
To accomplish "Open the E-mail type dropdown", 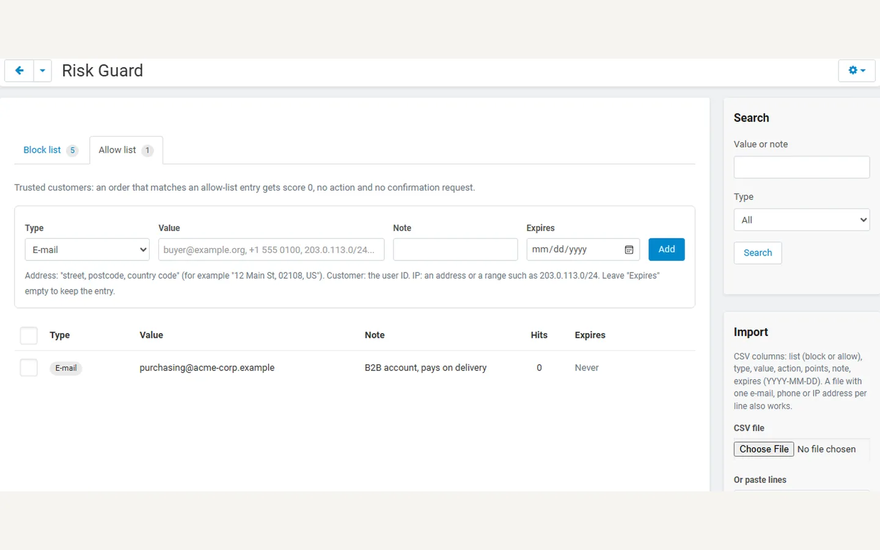I will (x=87, y=249).
